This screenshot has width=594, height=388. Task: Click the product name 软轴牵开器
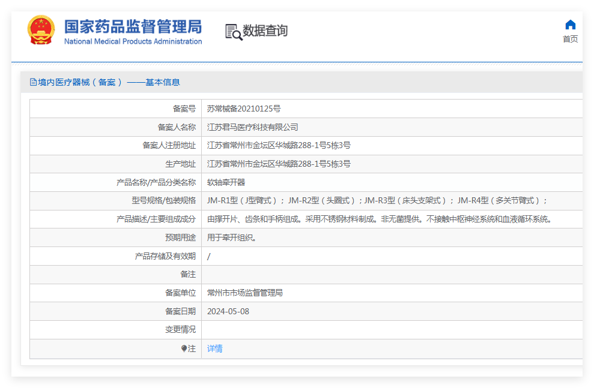click(x=226, y=182)
